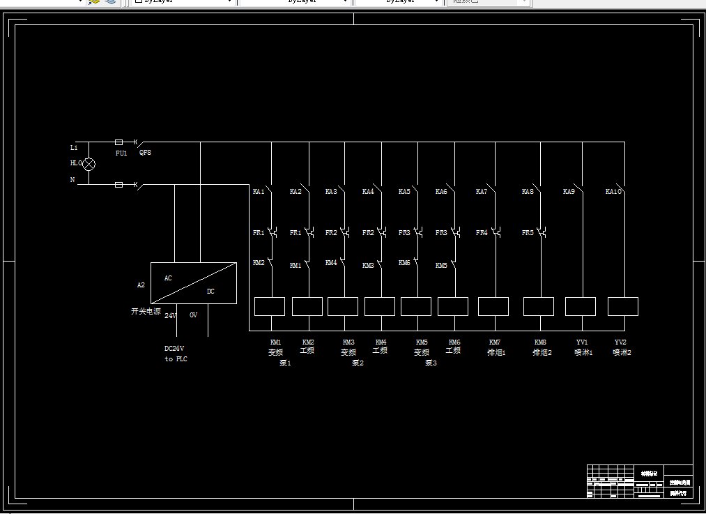This screenshot has height=514, width=706.
Task: Click the FR3 label below KA6
Action: click(x=441, y=233)
